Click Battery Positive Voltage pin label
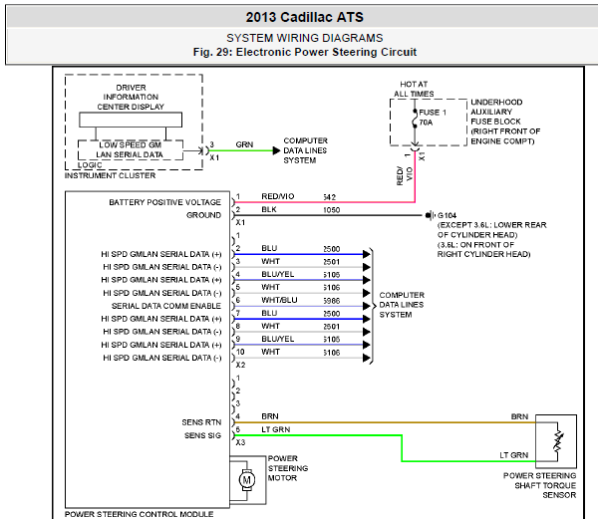Viewport: 598px width, 519px height. (164, 202)
